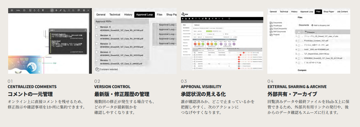
Task: Open Mass Upload in SGK sidebar
Action: 185,46
